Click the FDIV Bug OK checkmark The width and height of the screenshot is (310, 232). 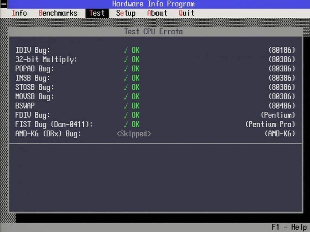click(126, 115)
